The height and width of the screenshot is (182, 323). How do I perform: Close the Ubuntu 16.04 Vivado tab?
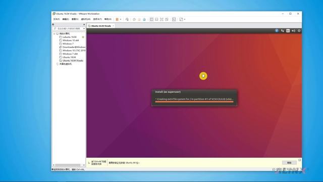(x=113, y=26)
